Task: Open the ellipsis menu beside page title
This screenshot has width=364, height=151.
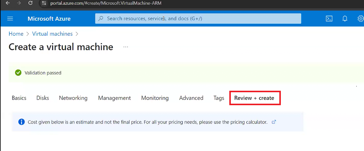Action: (x=126, y=47)
